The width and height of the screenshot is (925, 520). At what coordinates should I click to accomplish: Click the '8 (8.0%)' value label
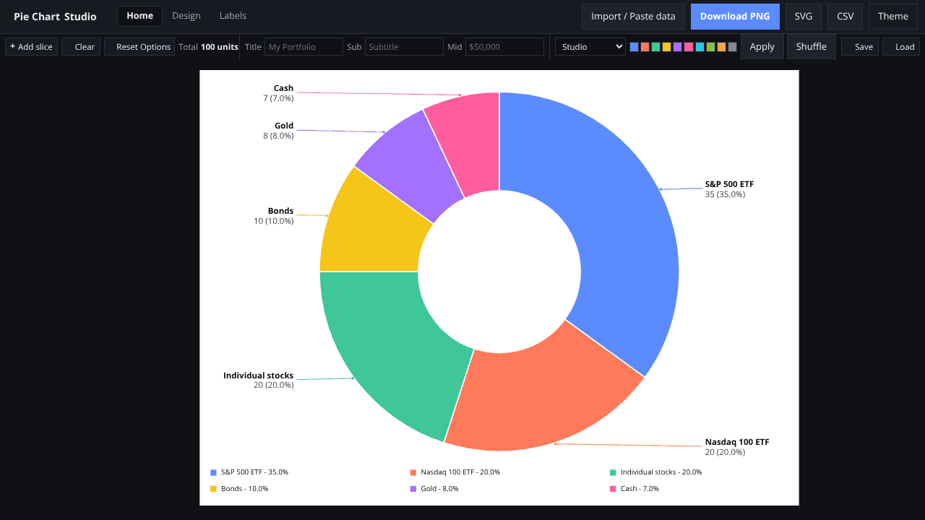point(278,136)
